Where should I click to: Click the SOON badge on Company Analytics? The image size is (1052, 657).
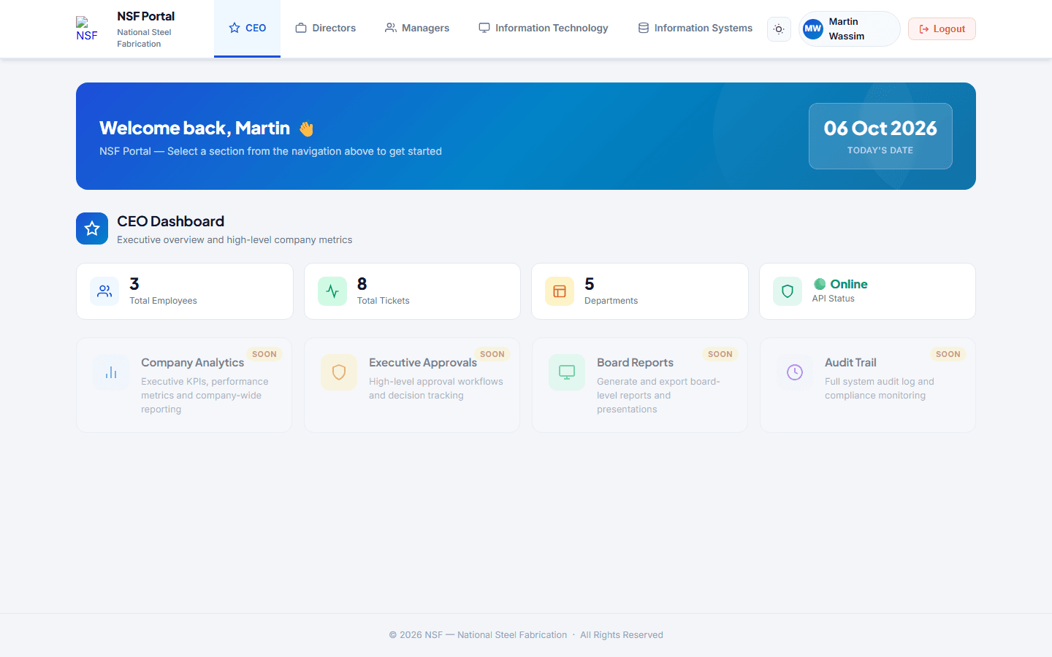pyautogui.click(x=264, y=354)
